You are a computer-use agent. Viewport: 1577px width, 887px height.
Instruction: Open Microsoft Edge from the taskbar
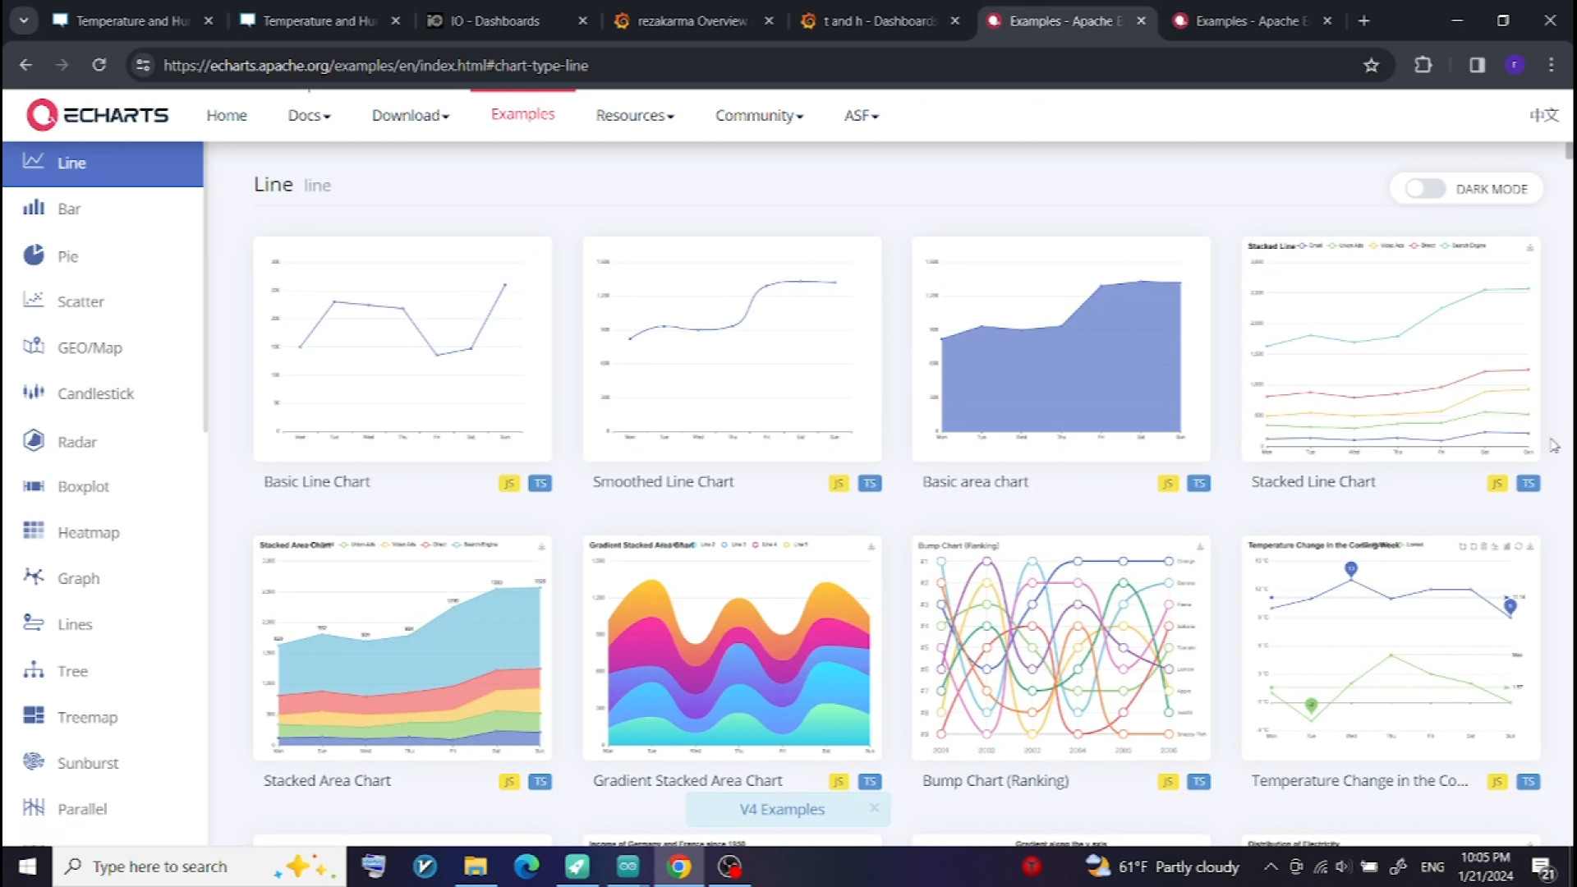(526, 866)
